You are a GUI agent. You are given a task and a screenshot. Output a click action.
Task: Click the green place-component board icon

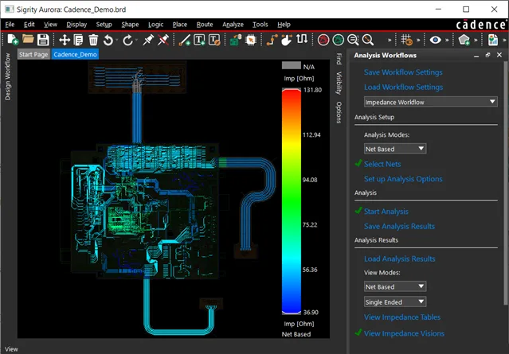point(236,40)
